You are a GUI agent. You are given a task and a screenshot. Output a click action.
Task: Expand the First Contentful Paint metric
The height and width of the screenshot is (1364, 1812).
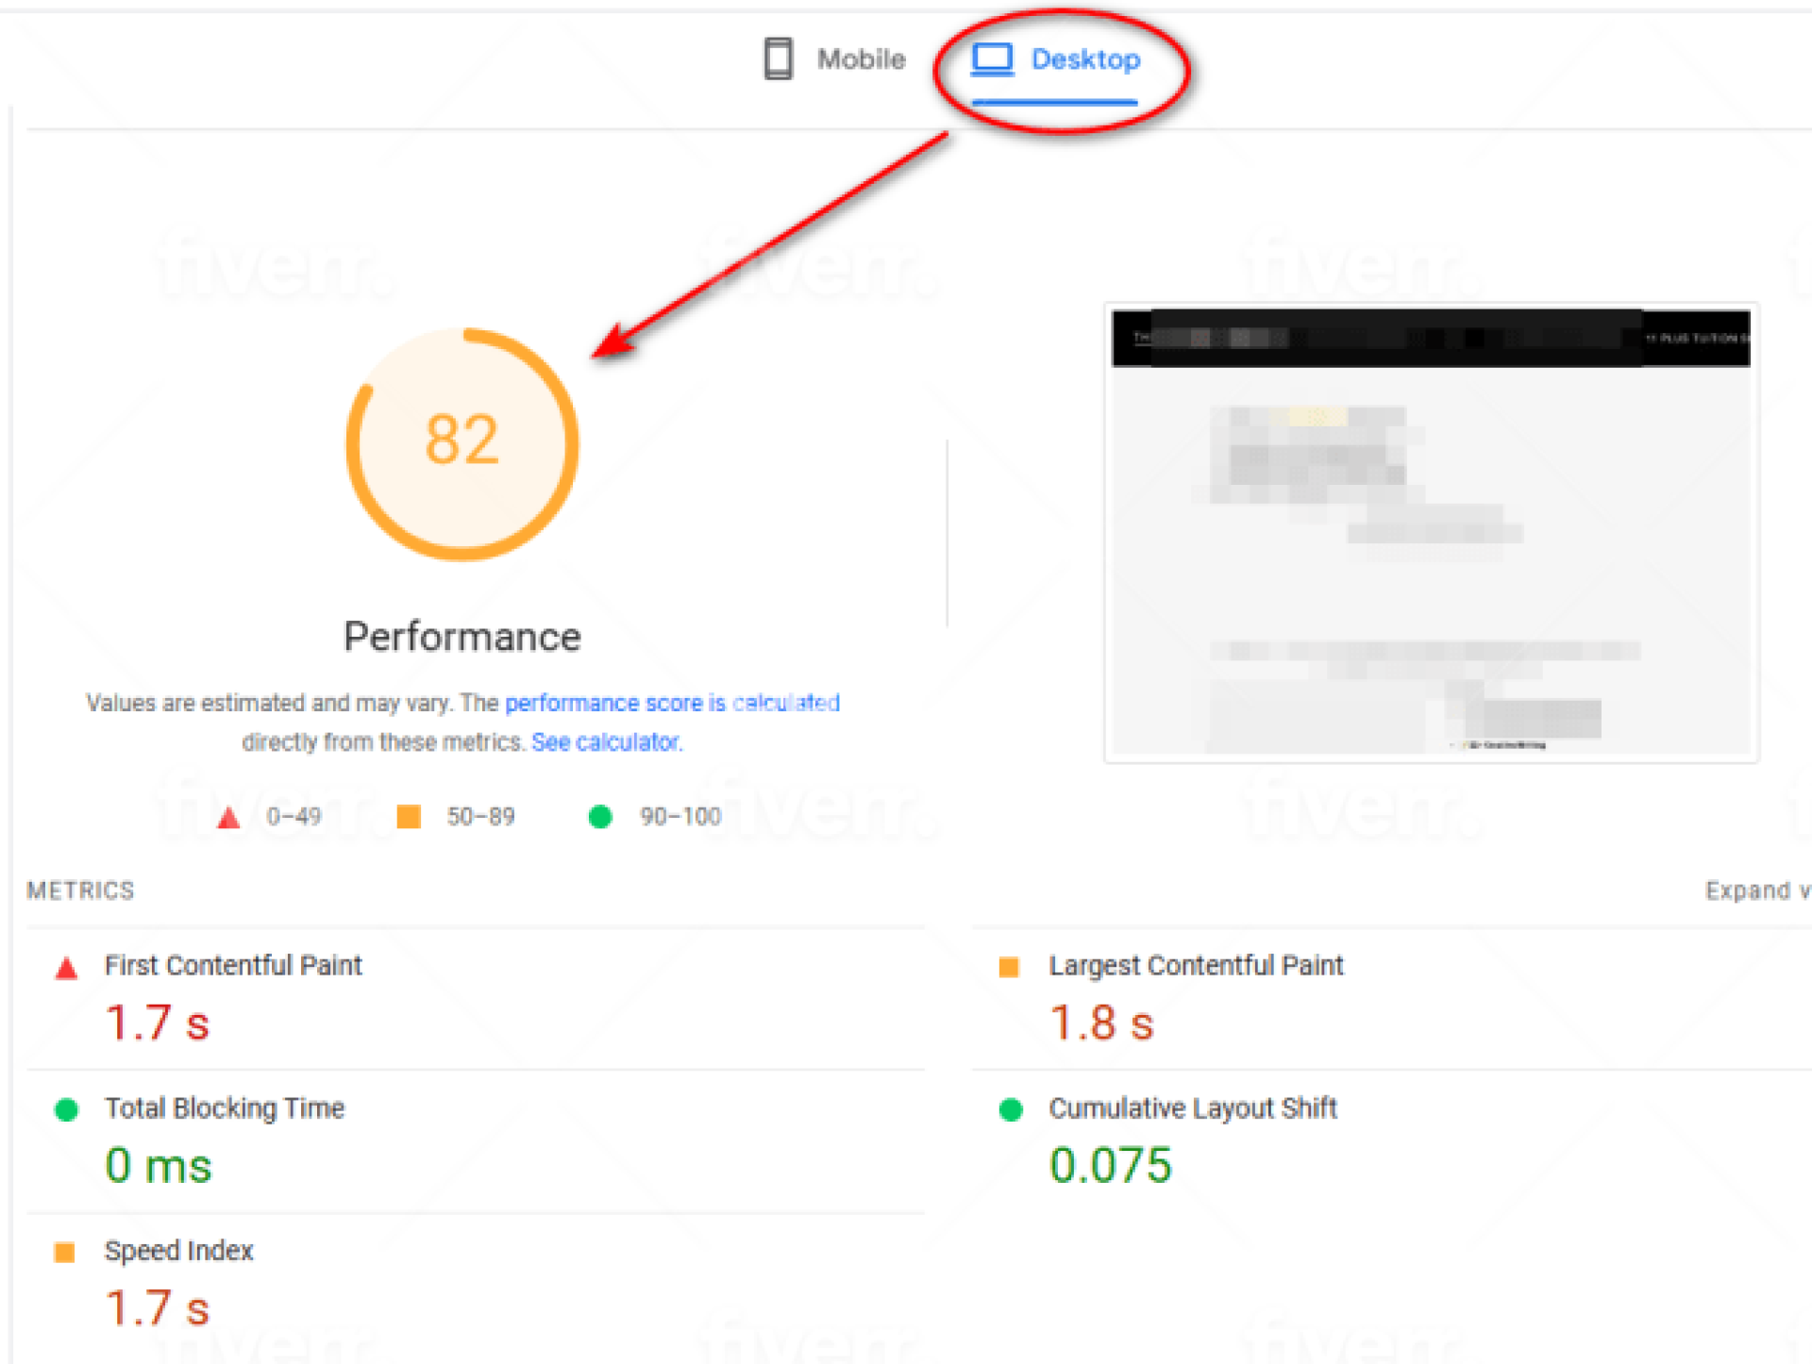[x=233, y=966]
